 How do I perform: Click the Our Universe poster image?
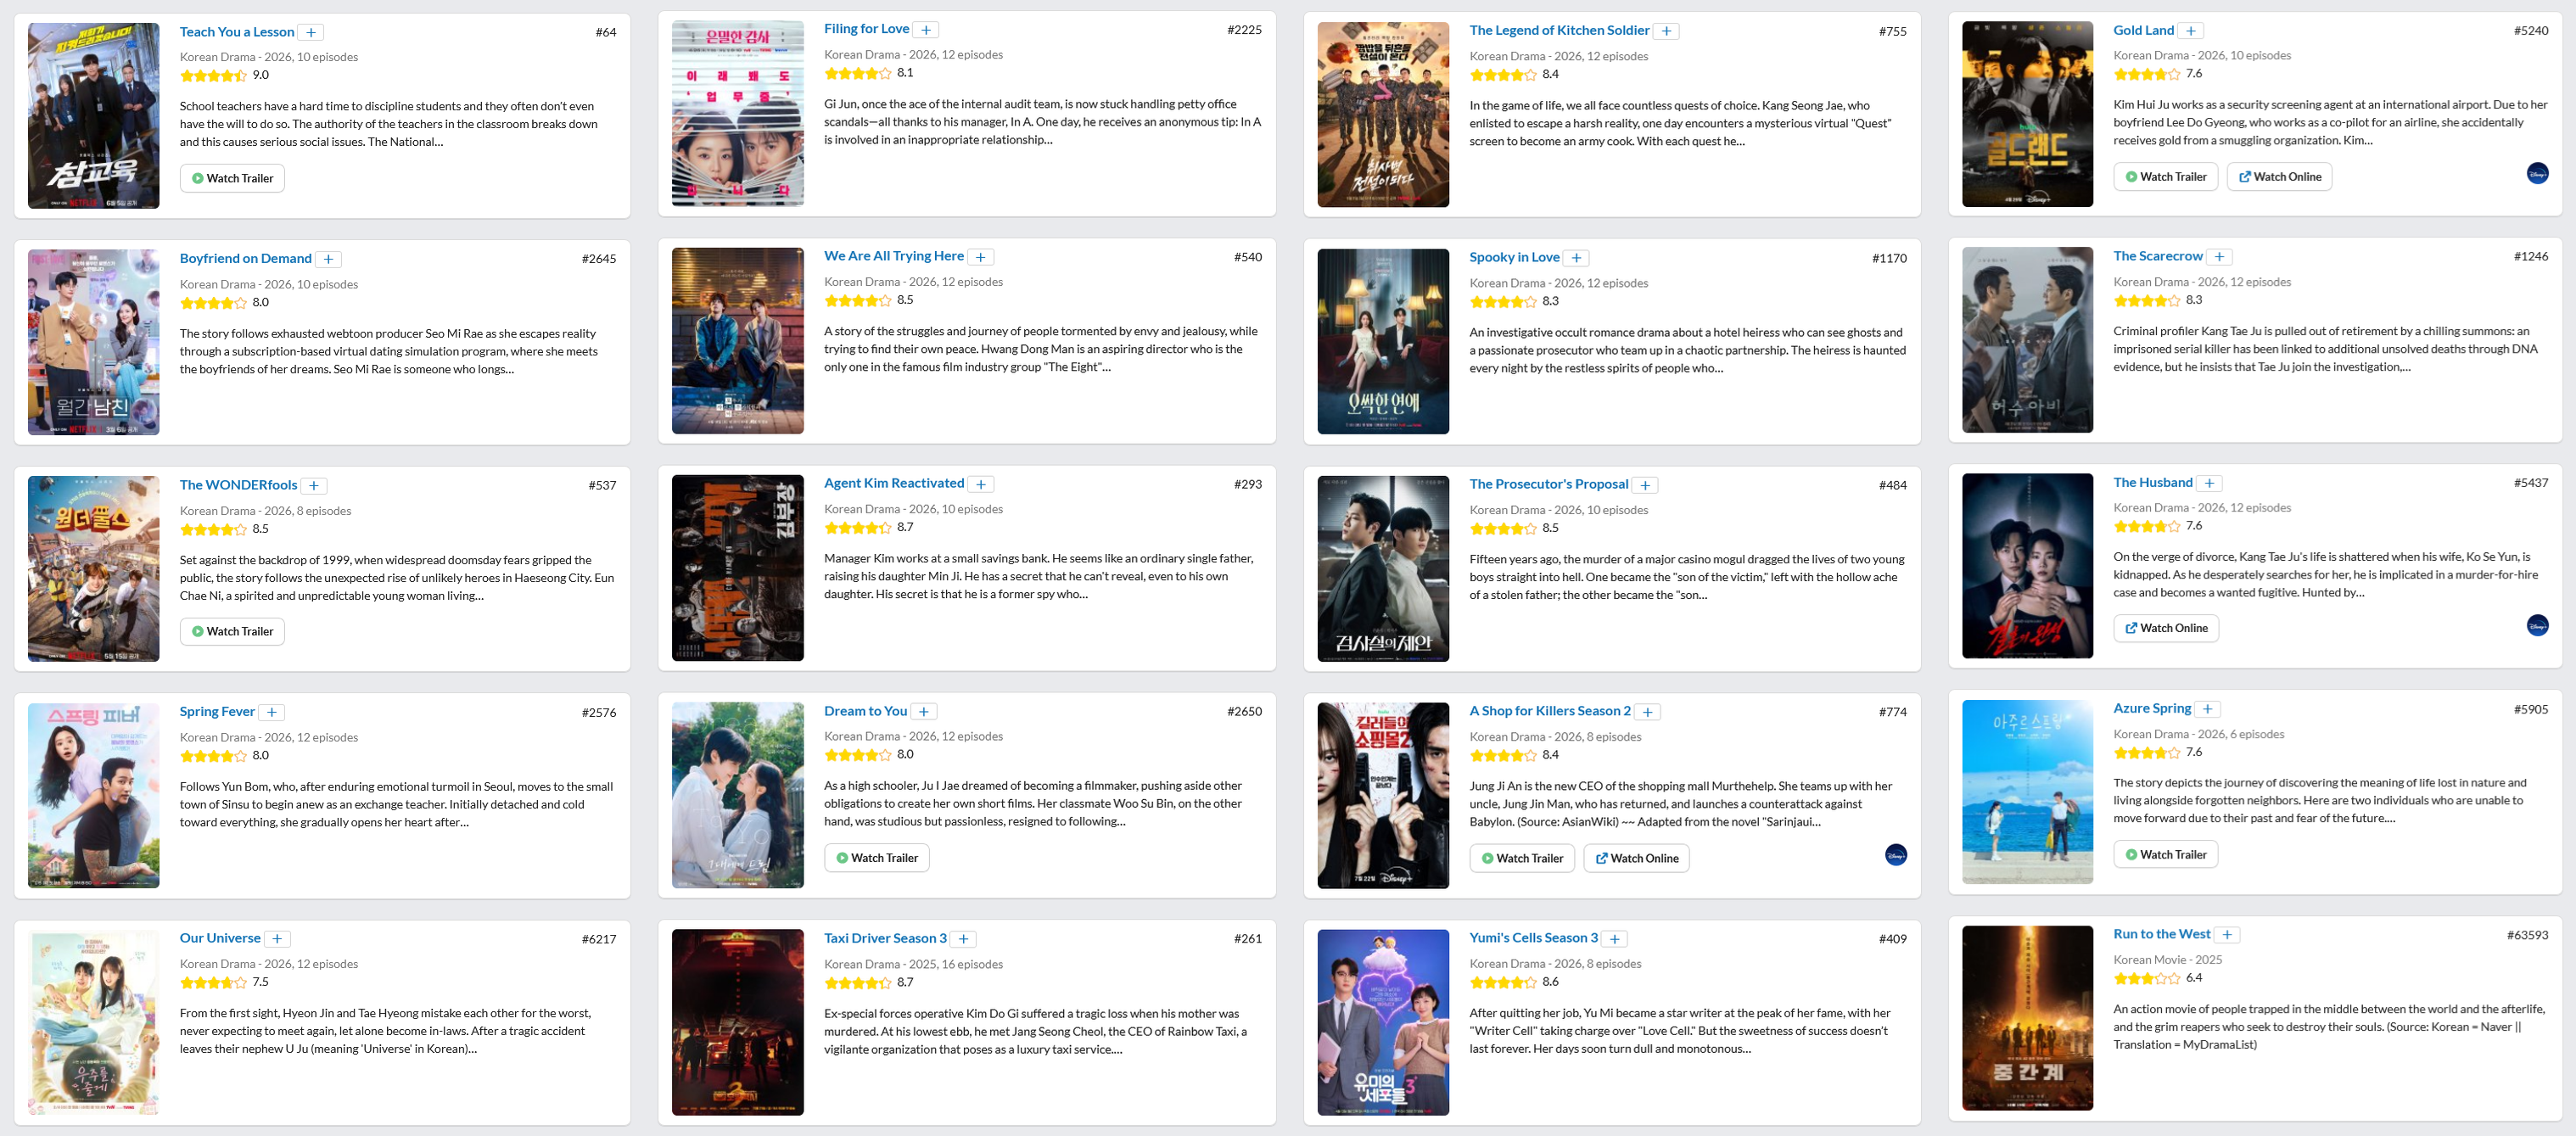[94, 1023]
